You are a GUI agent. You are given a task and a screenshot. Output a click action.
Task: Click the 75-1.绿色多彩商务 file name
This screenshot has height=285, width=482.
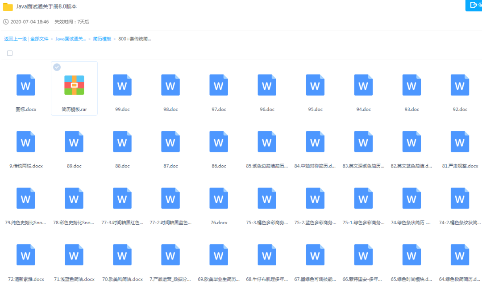(364, 222)
